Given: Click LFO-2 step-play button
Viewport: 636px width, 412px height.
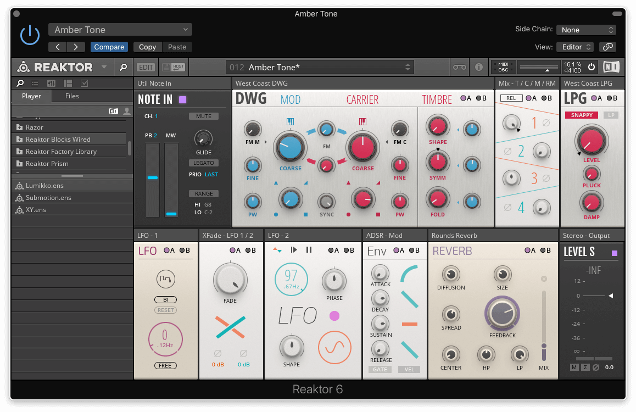Looking at the screenshot, I should coord(294,250).
